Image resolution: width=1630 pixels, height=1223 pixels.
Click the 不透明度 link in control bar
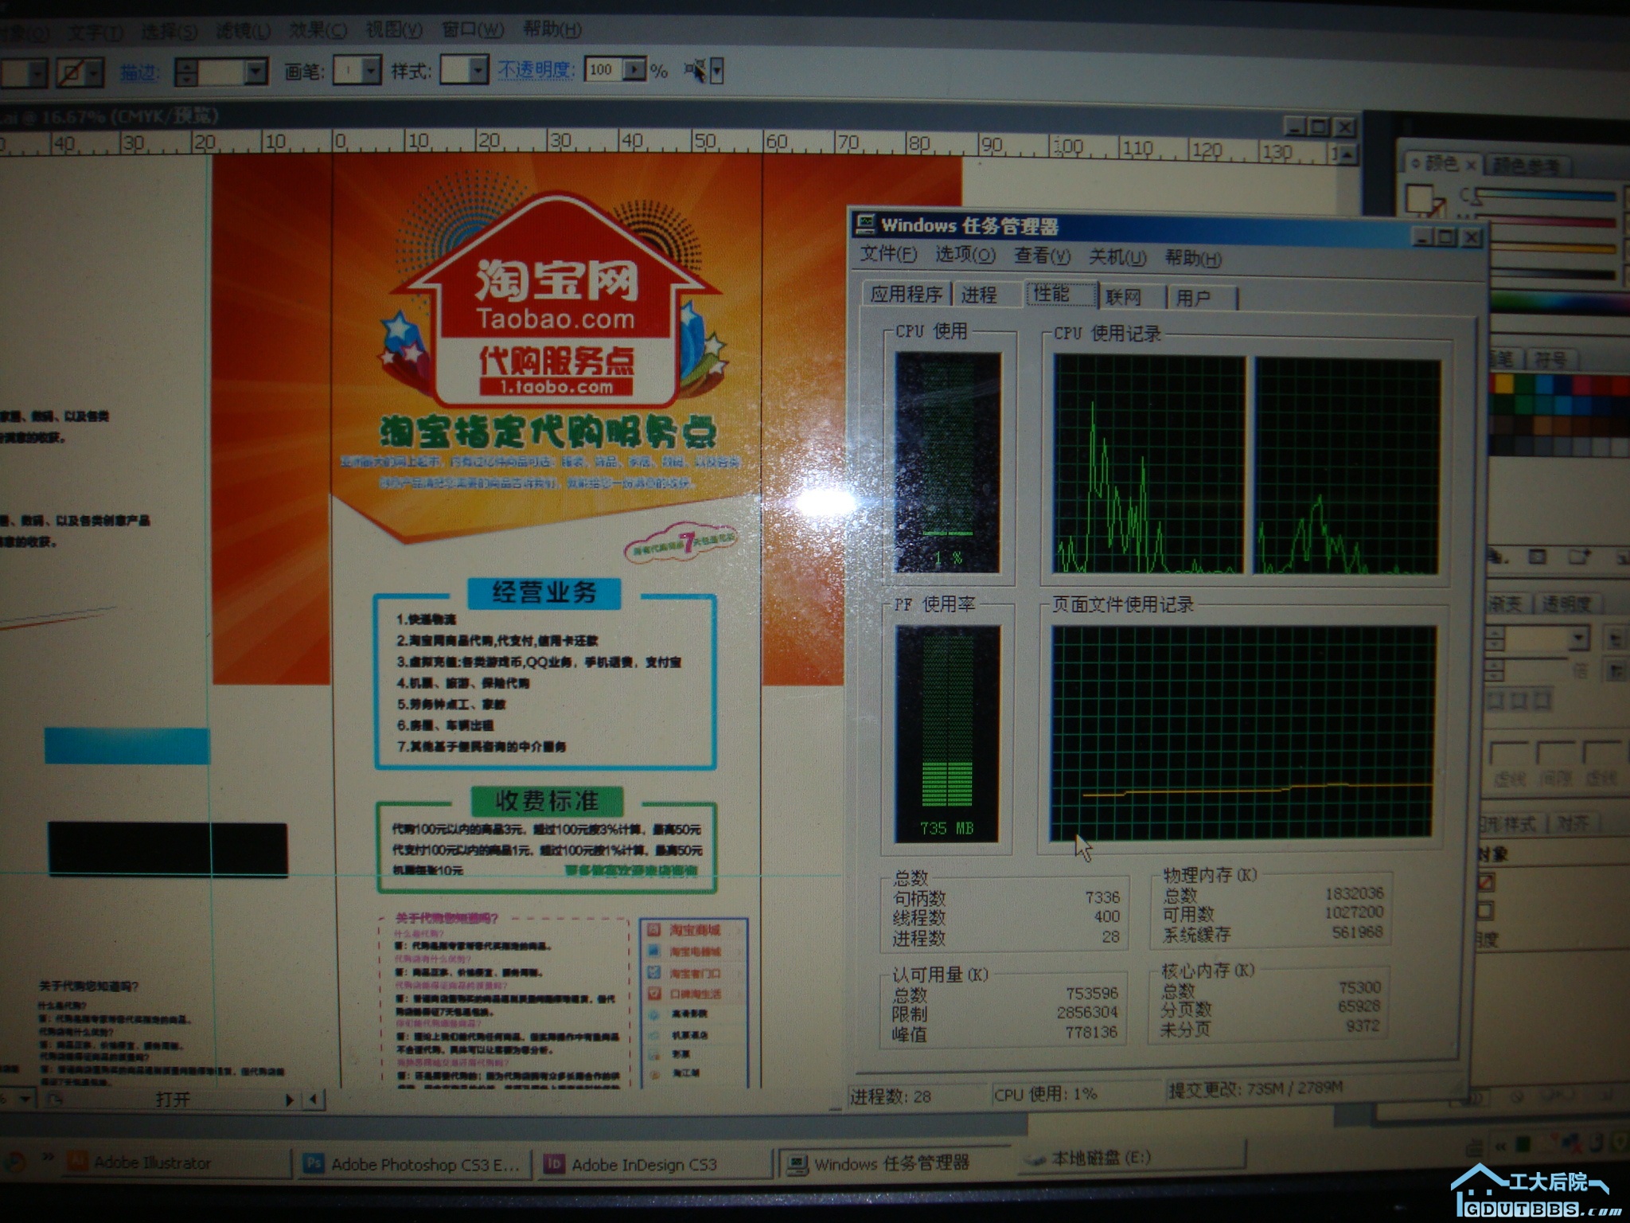pyautogui.click(x=536, y=71)
